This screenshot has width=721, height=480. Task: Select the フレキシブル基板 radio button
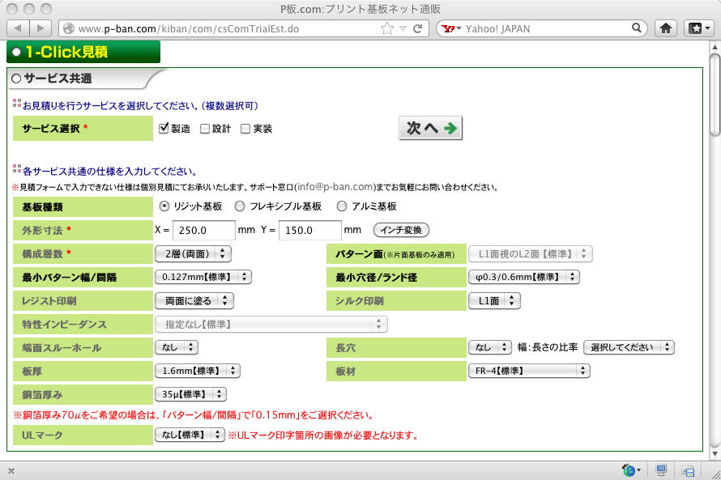coord(240,206)
